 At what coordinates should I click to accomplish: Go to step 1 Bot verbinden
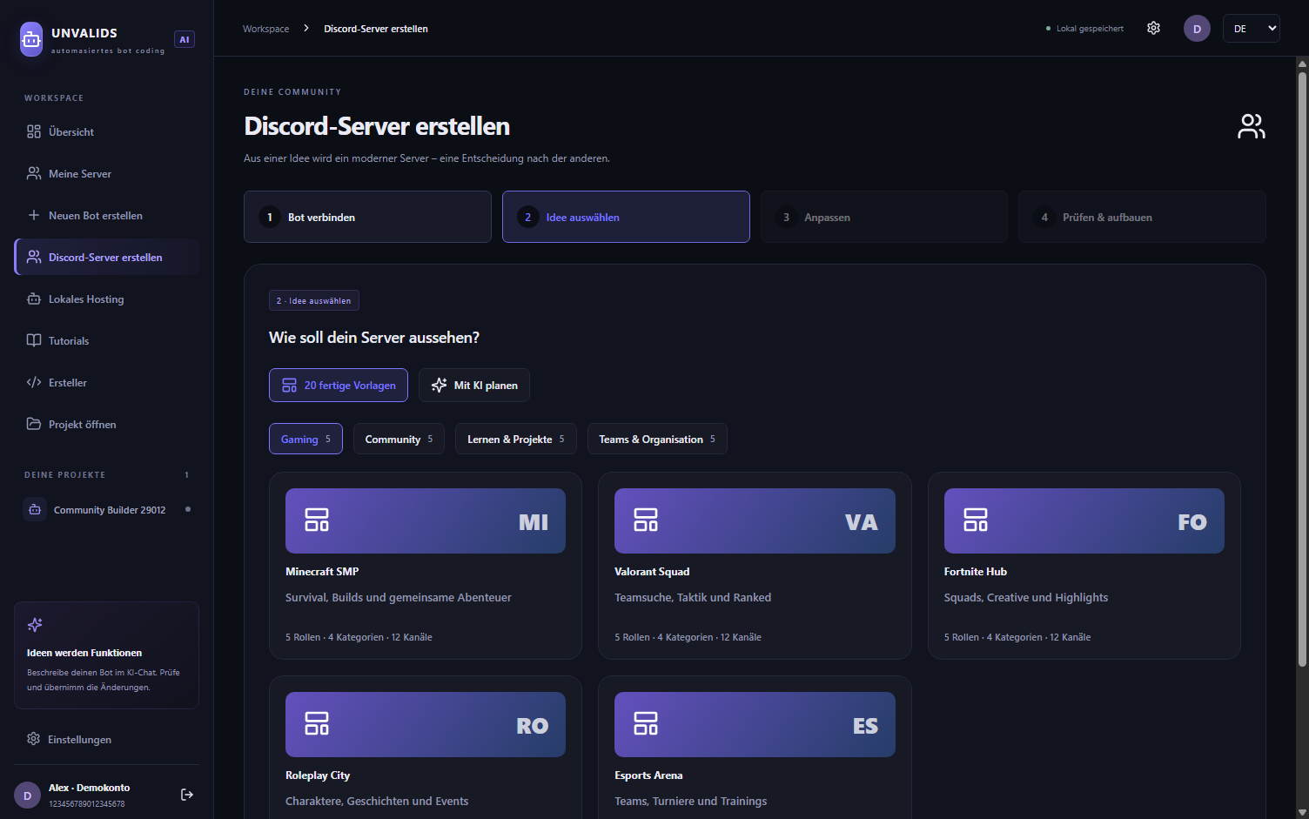367,217
